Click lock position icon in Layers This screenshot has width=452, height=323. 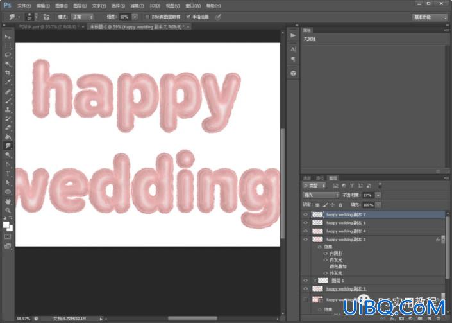(333, 205)
